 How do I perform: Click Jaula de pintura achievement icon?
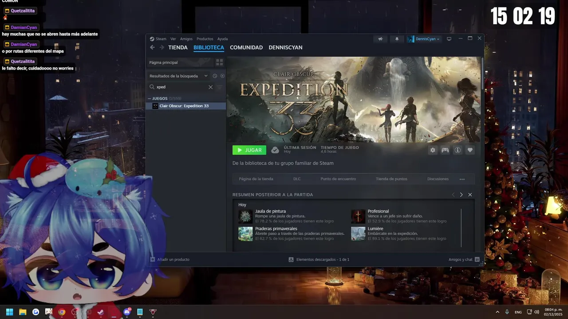point(245,216)
